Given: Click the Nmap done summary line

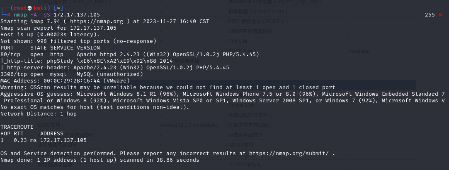Looking at the screenshot, I should [100, 160].
